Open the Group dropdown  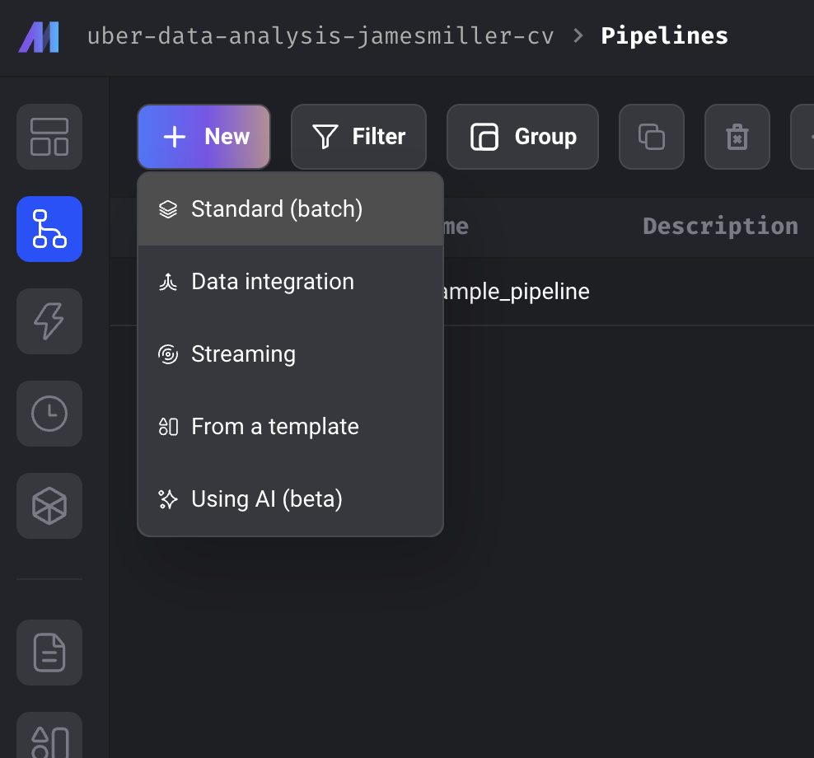click(x=522, y=137)
